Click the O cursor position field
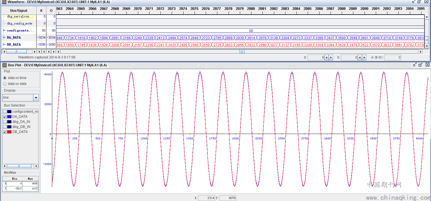Image resolution: width=431 pixels, height=201 pixels. click(350, 58)
